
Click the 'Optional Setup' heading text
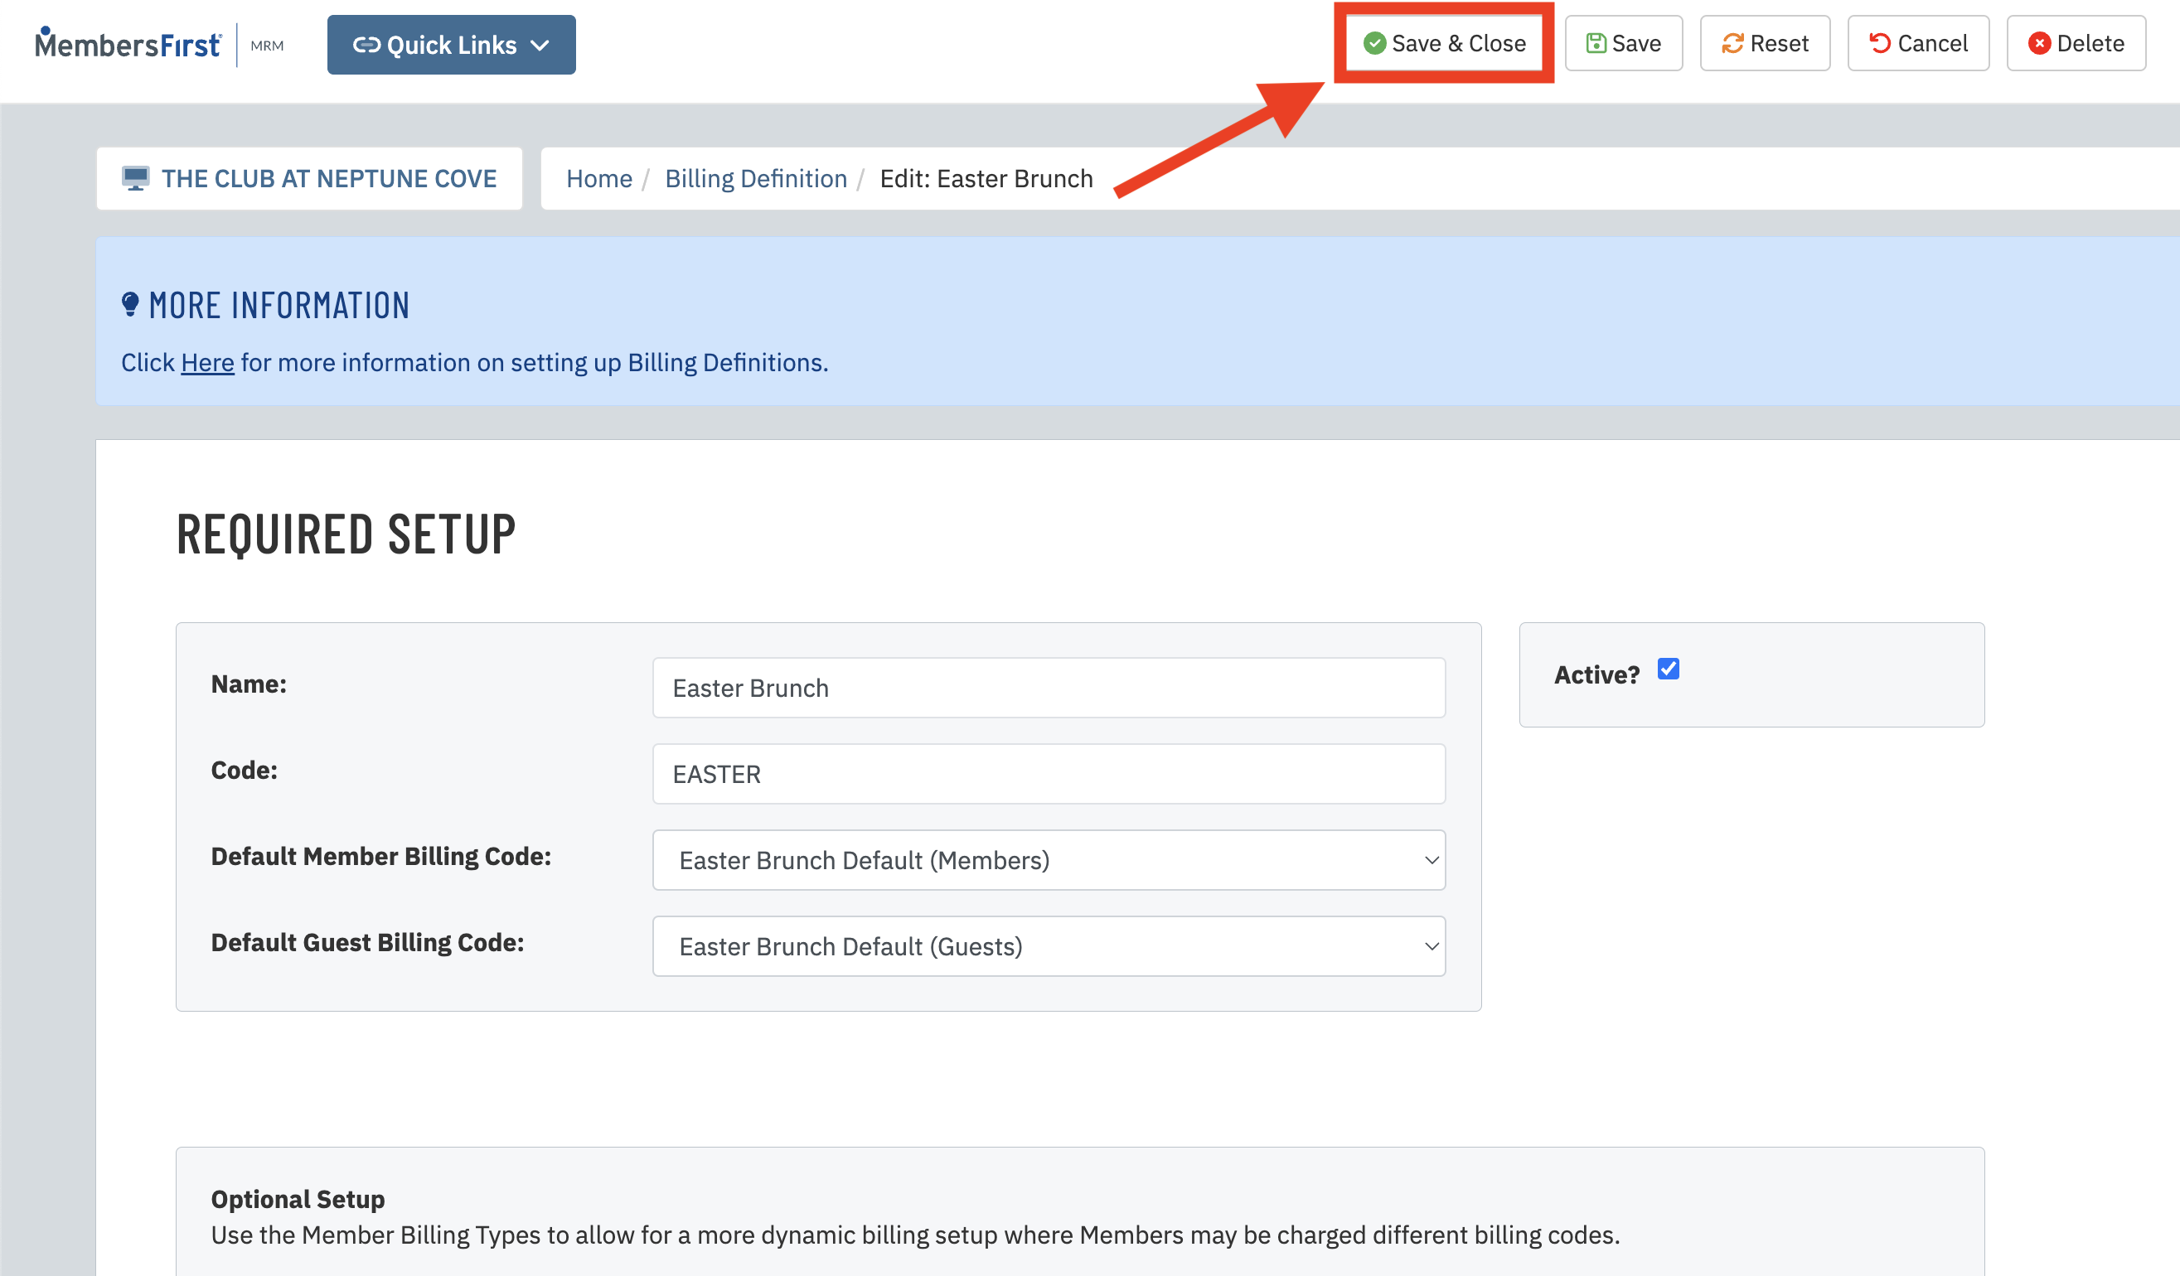pos(298,1199)
